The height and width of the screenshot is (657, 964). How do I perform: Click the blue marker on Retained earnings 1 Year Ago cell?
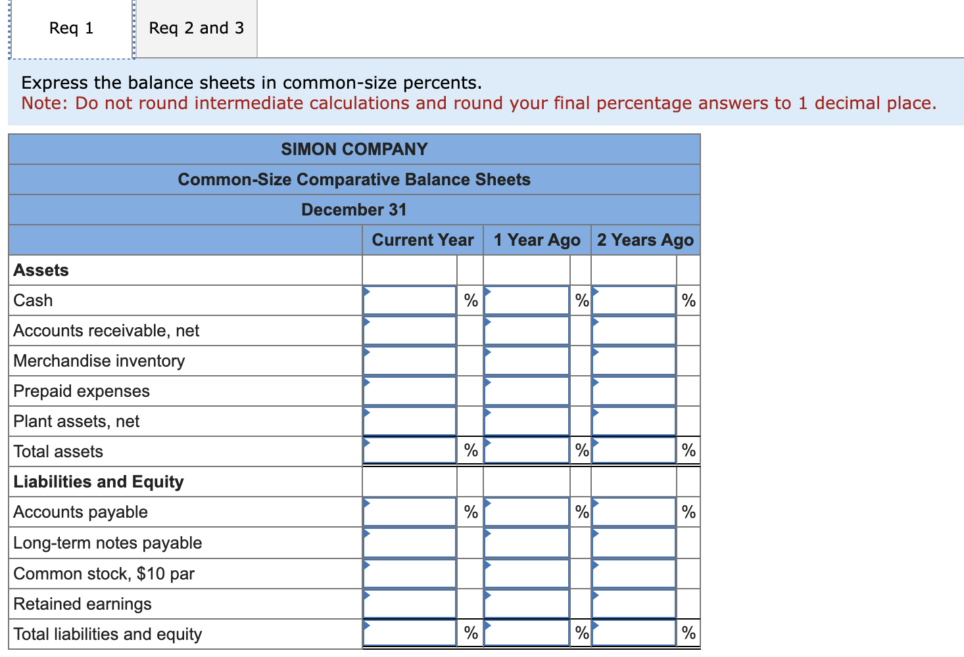(487, 596)
